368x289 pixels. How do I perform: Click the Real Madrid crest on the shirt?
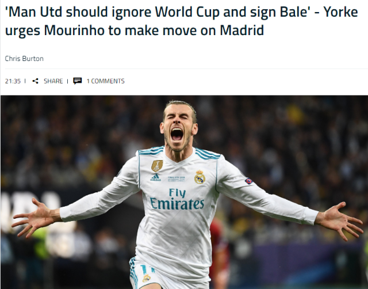[x=200, y=177]
